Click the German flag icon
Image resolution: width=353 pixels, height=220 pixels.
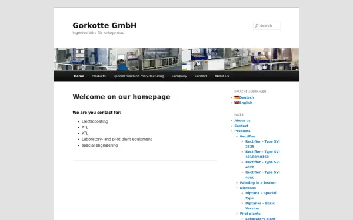pos(237,97)
